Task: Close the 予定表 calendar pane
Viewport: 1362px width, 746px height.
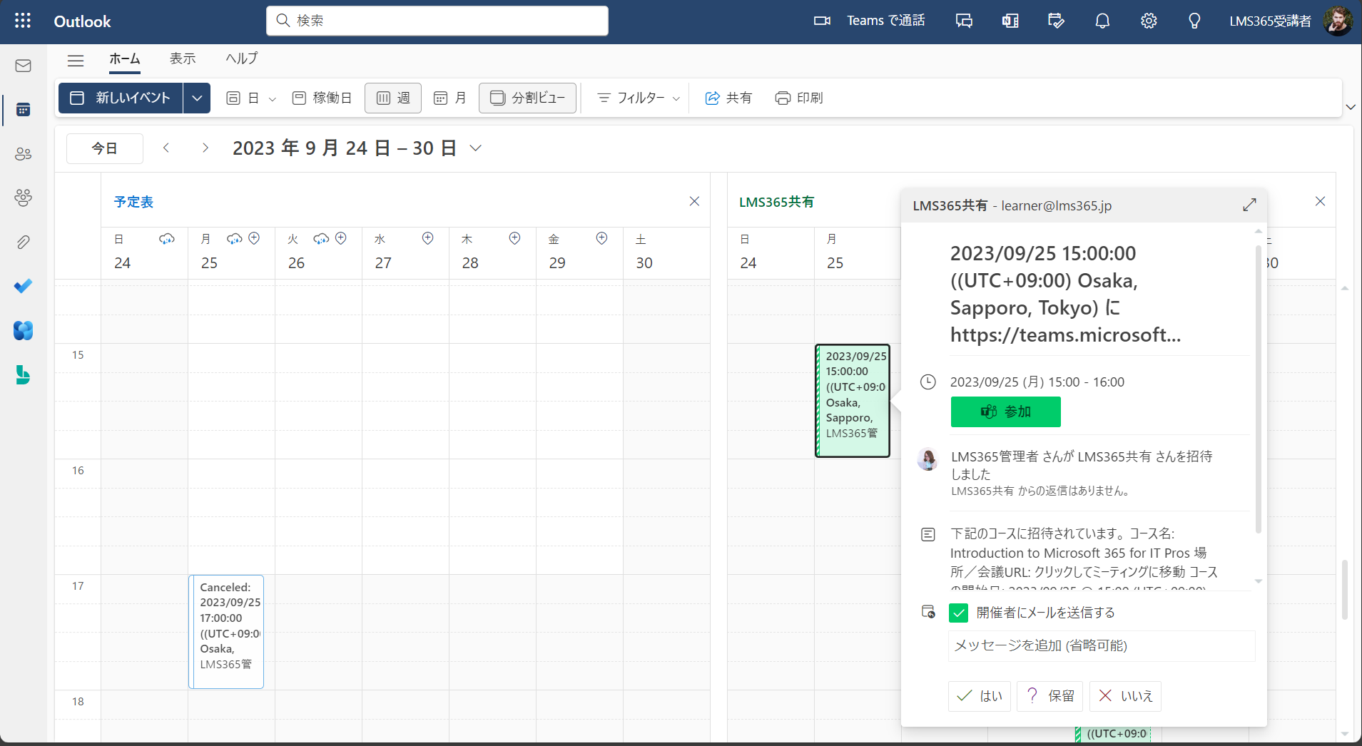Action: tap(694, 201)
